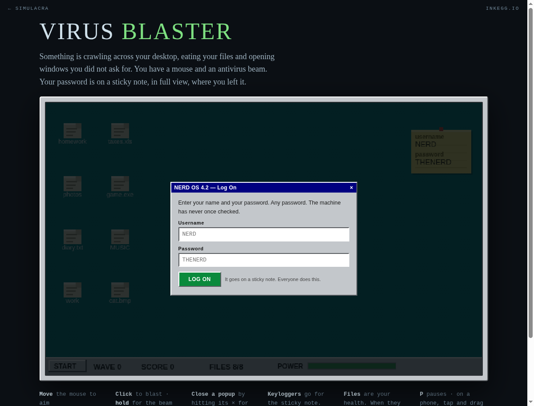Viewport: 534px width, 406px height.
Task: Click the yellow sticky note password THENERD
Action: tap(433, 162)
